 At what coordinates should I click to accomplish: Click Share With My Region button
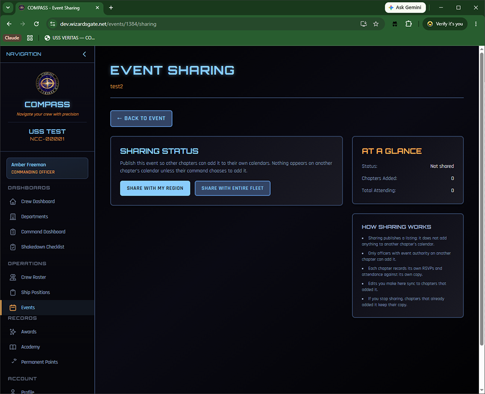click(155, 188)
